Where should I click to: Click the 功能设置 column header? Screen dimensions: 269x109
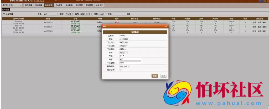pyautogui.click(x=259, y=19)
